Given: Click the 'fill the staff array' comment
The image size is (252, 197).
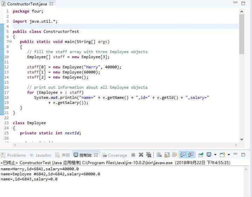Looking at the screenshot, I should coord(87,52).
